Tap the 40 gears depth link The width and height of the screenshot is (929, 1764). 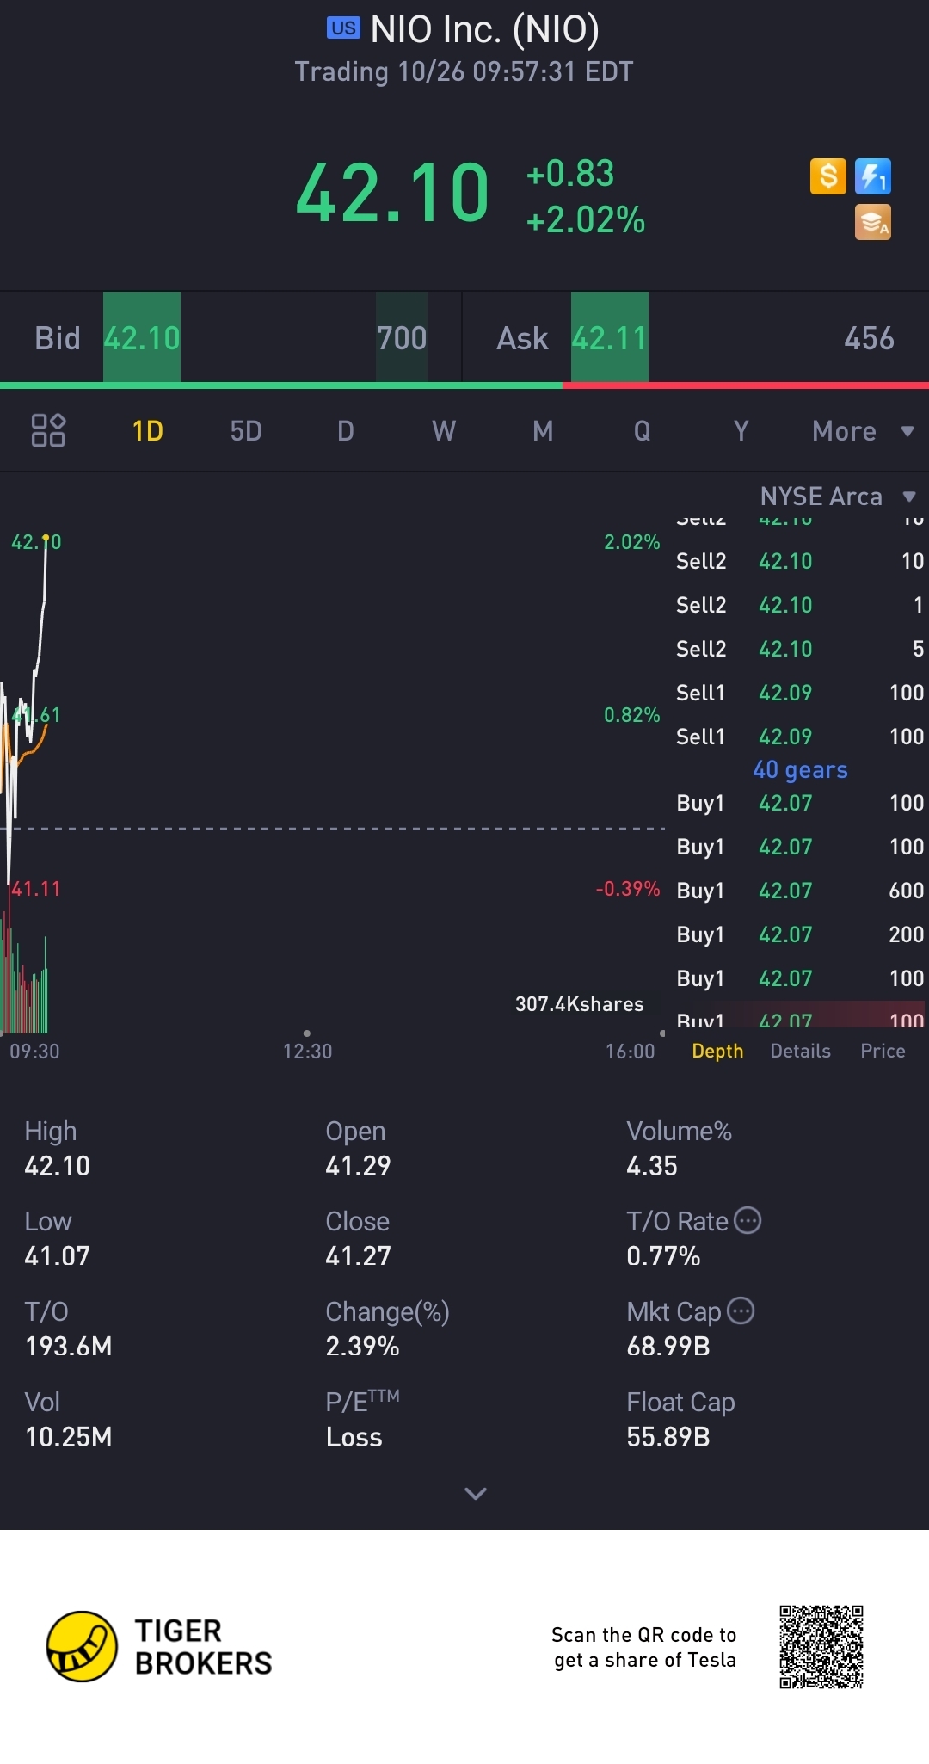coord(800,769)
